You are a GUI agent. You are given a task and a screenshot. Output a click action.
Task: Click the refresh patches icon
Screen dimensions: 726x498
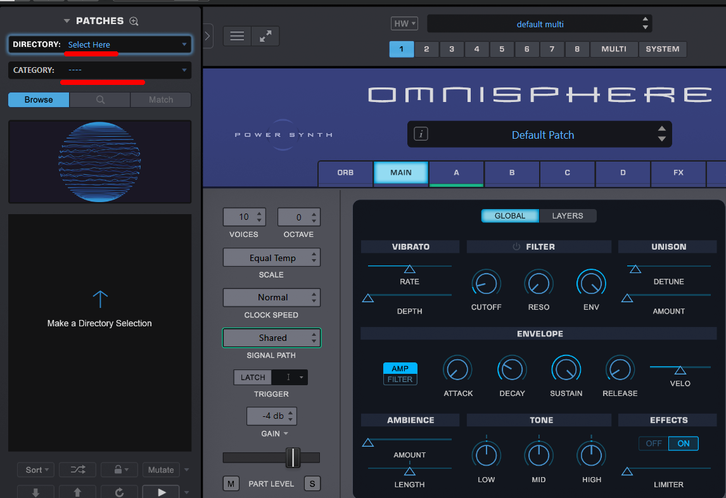[x=119, y=492]
